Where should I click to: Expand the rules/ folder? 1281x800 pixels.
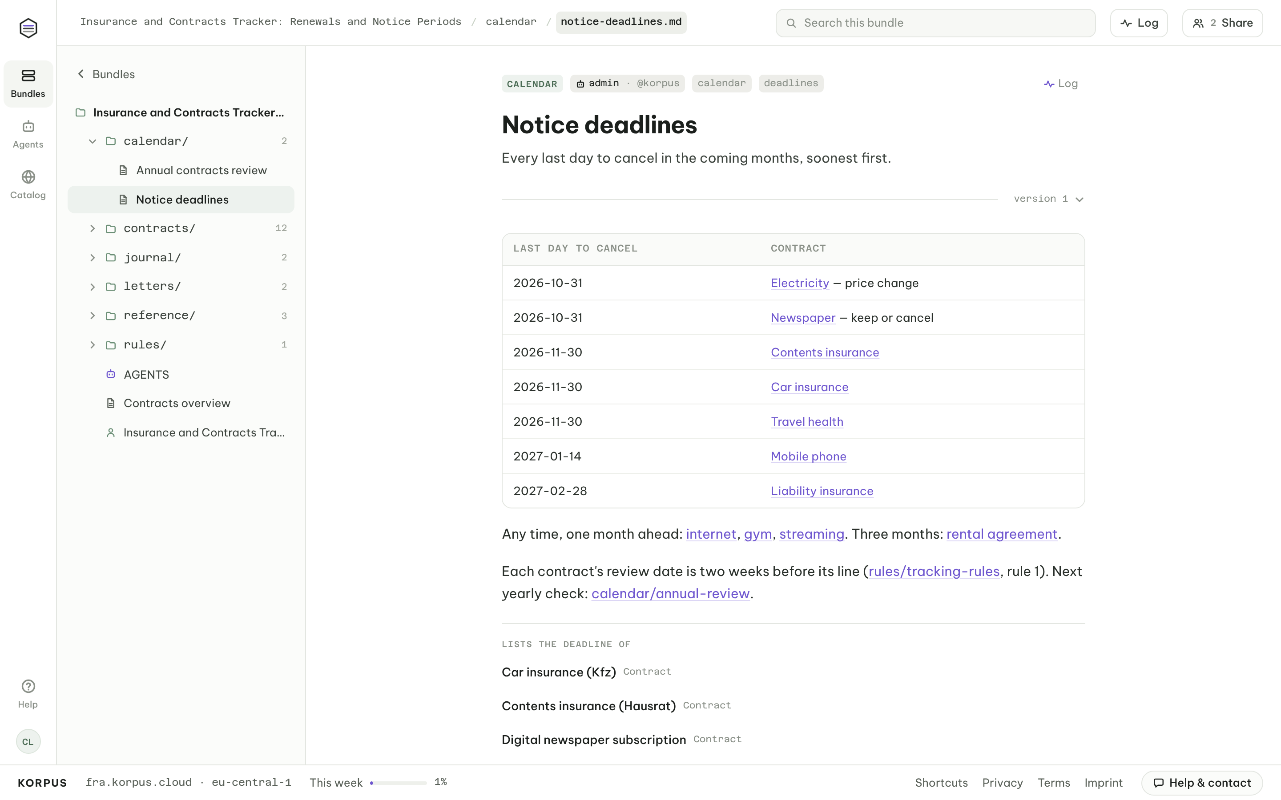93,345
